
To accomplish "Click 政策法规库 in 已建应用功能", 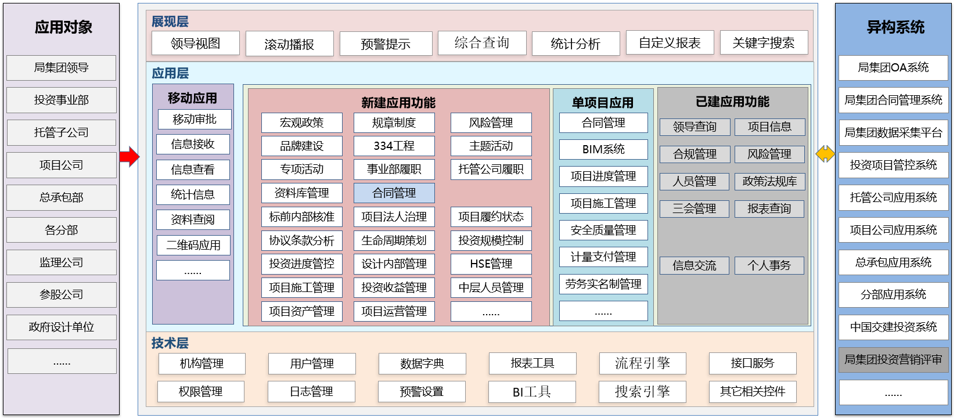I will (769, 182).
